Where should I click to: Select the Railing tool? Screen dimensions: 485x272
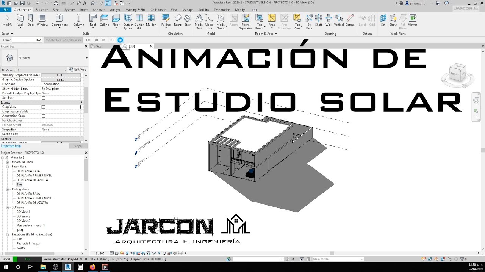point(166,20)
